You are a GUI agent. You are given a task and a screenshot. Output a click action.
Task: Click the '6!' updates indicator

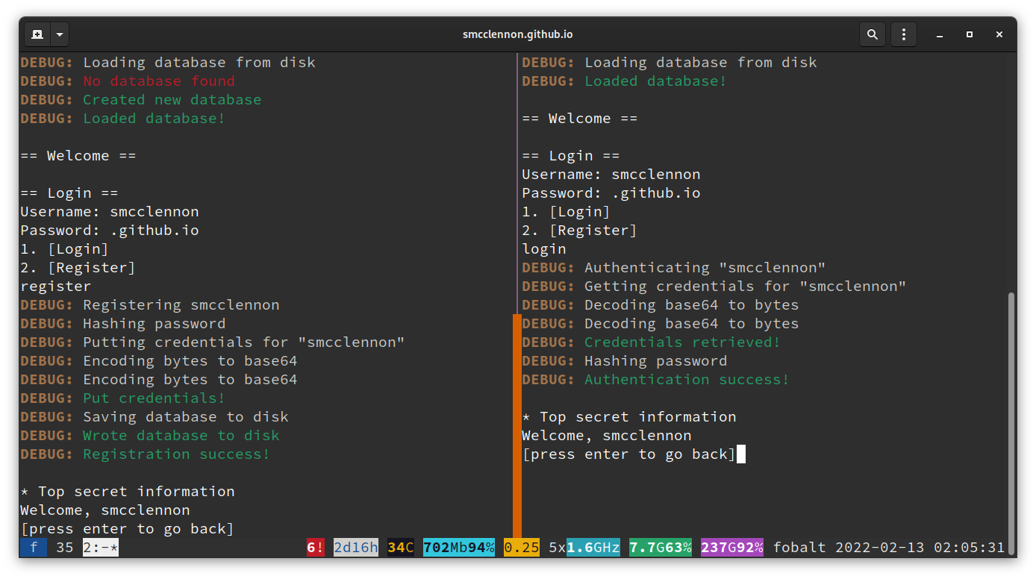315,547
